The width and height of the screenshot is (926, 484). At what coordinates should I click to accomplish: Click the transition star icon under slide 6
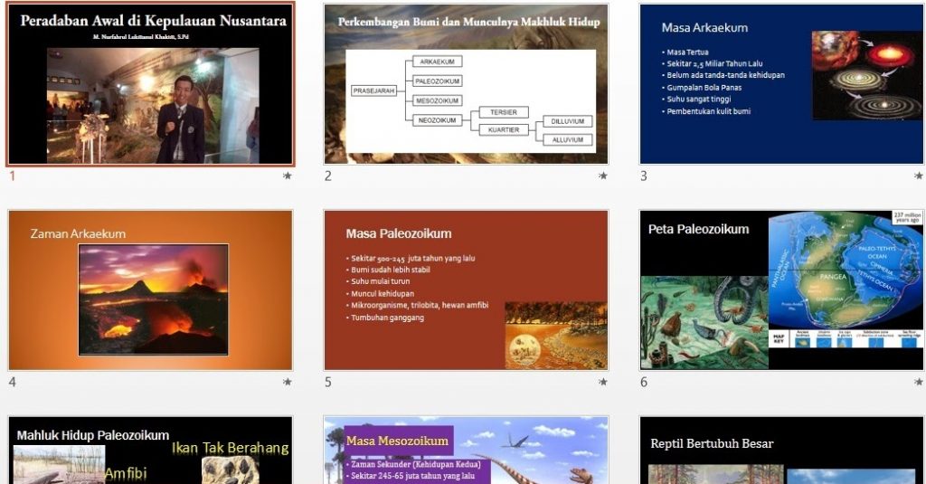(919, 383)
